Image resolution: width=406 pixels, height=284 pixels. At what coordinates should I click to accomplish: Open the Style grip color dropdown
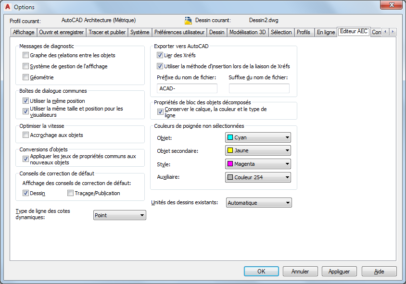[258, 164]
